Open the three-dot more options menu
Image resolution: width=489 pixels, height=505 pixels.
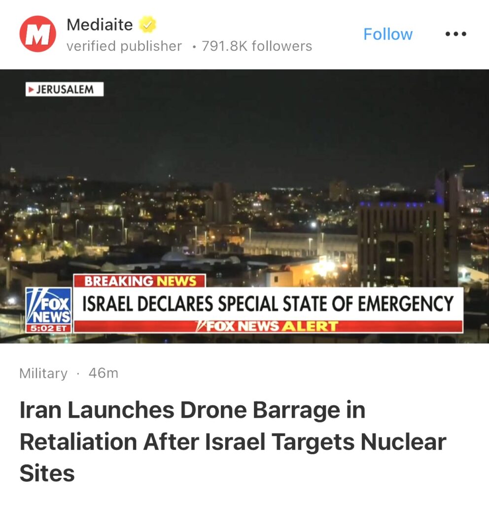(455, 34)
